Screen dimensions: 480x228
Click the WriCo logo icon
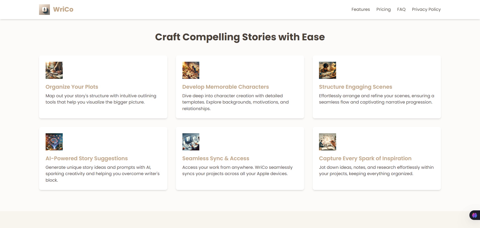pyautogui.click(x=44, y=10)
